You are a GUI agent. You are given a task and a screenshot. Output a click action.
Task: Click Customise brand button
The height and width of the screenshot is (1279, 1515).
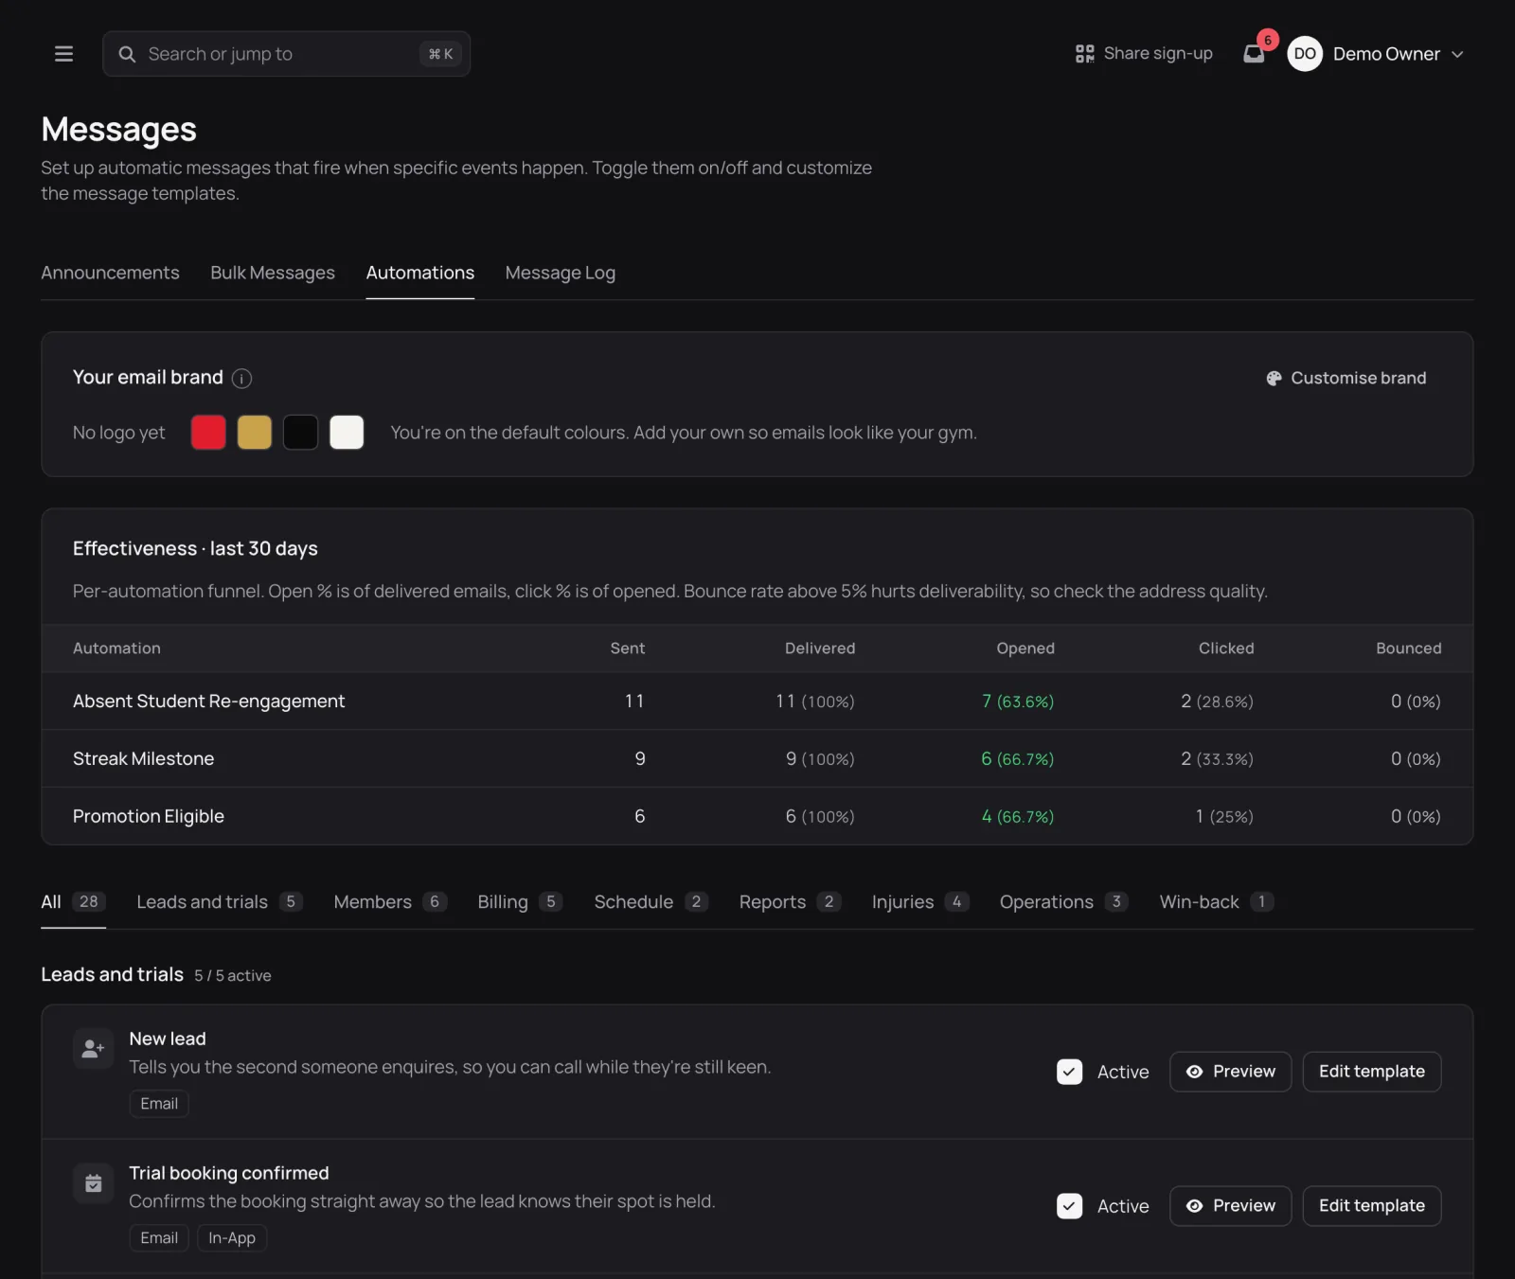(x=1346, y=378)
